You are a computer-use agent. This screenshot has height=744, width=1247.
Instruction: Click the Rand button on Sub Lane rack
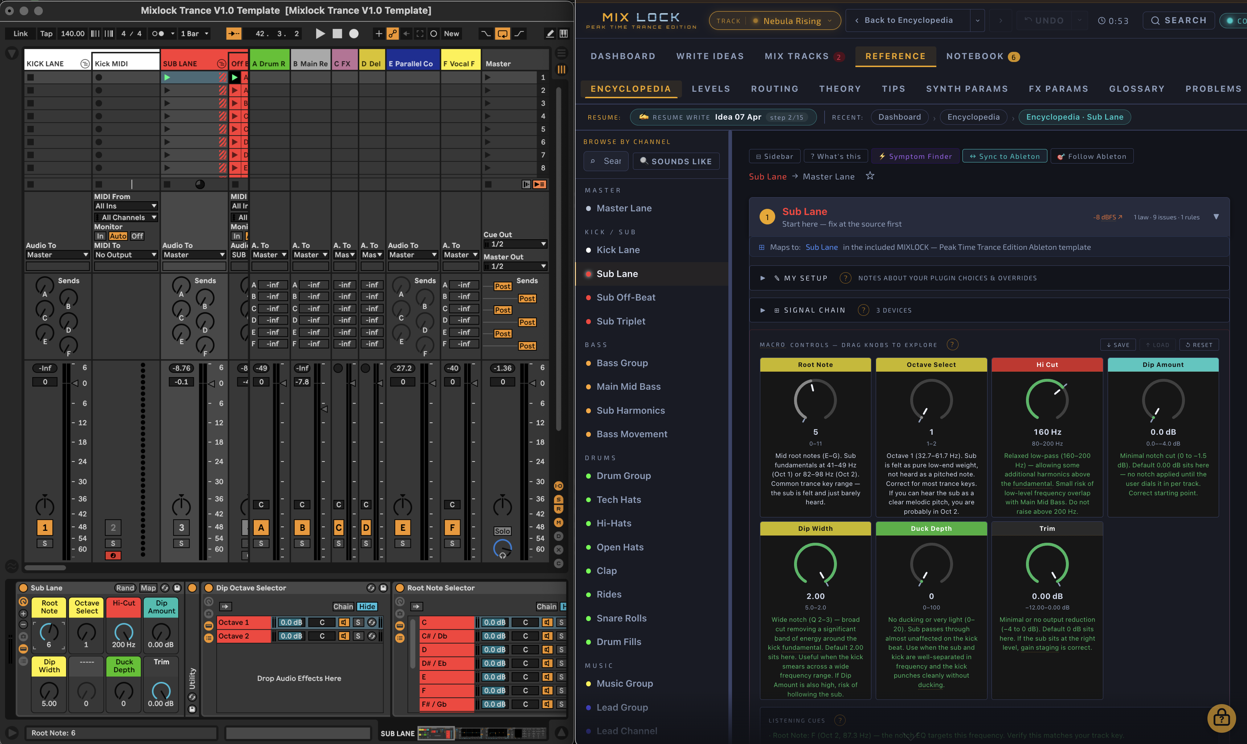coord(125,588)
